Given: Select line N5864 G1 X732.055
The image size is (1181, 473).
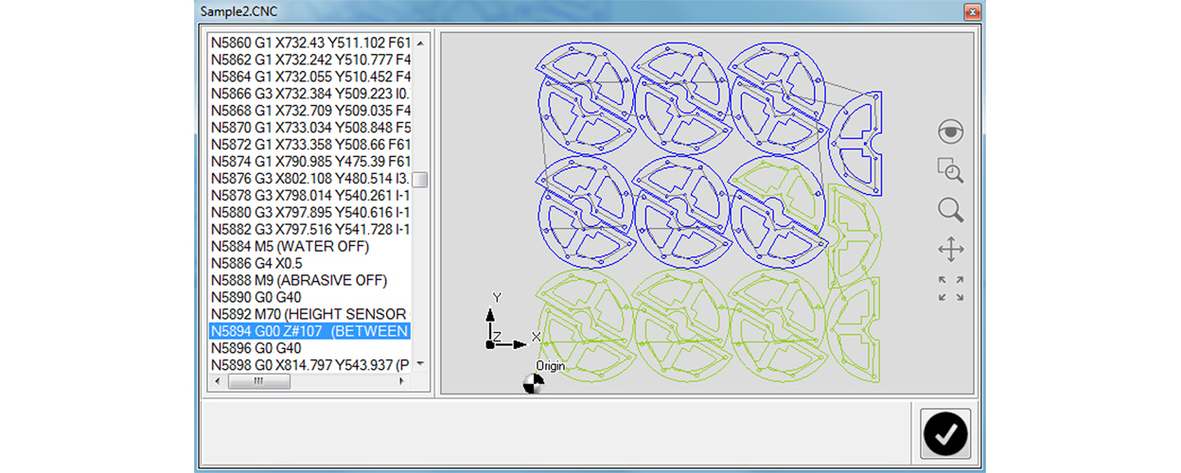Looking at the screenshot, I should coord(310,77).
